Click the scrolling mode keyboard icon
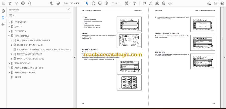 coord(135,3)
